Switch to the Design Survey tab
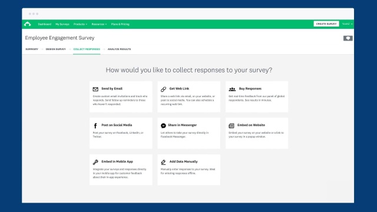 coord(56,49)
